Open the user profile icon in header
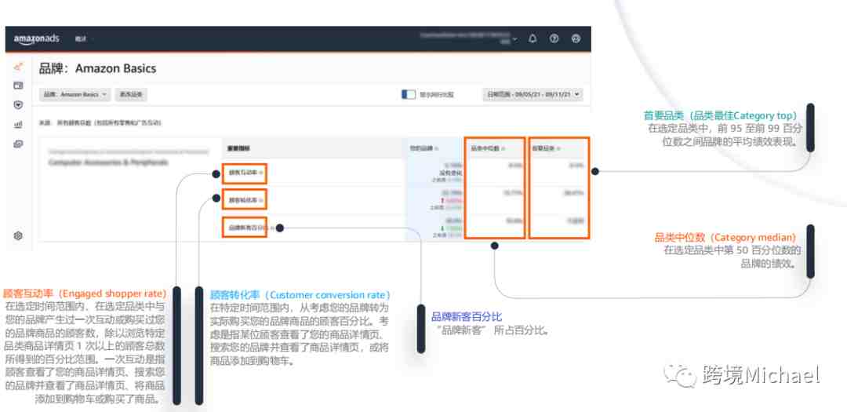The image size is (847, 412). (x=576, y=39)
